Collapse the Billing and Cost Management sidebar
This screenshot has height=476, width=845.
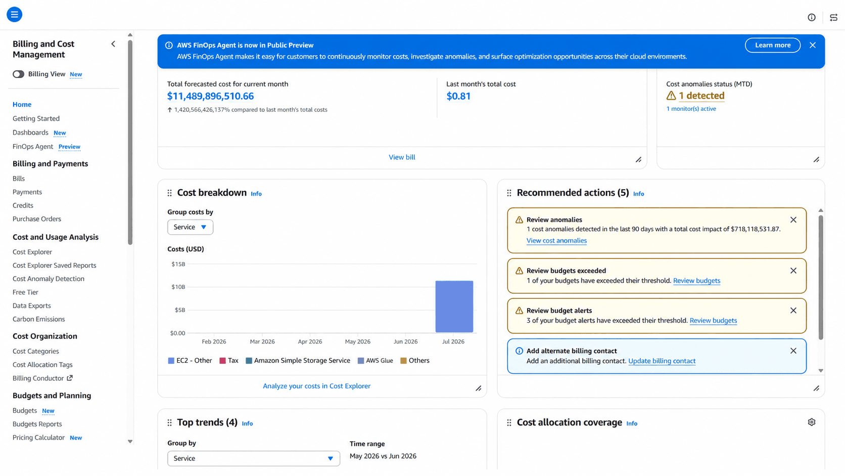tap(113, 44)
